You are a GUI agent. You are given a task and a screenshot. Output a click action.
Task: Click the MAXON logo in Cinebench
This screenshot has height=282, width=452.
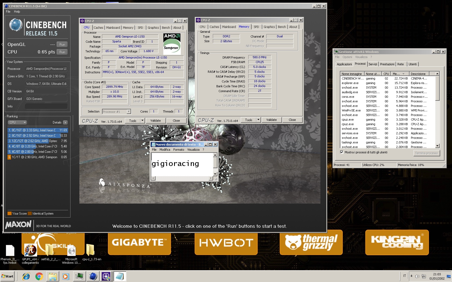point(19,224)
